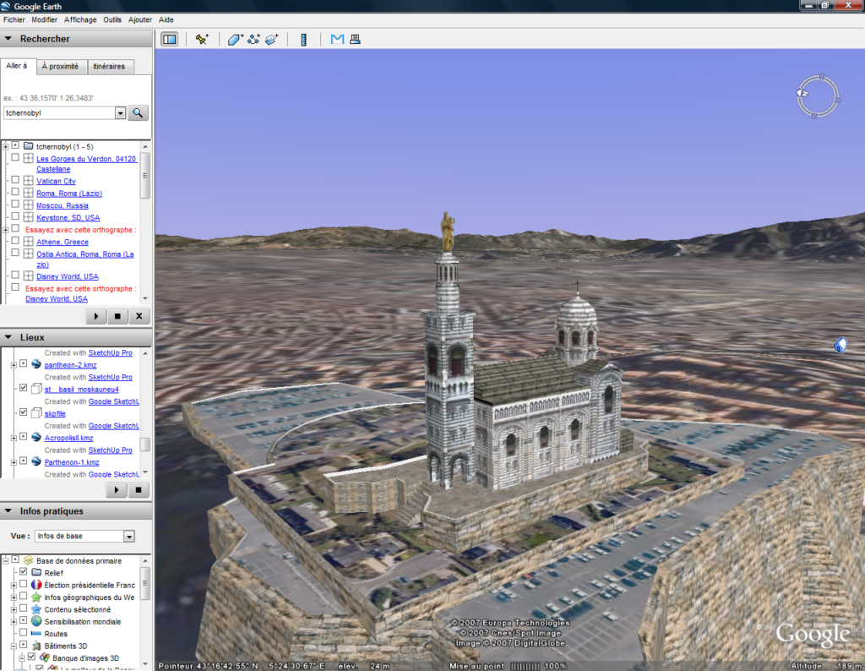Click the navigation compass ring
The image size is (865, 671).
(x=818, y=96)
